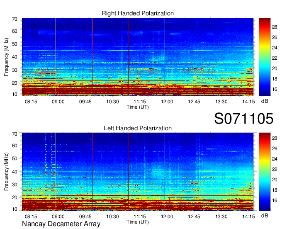The image size is (282, 229).
Task: Click the top color bar's dB unit label
Action: [x=265, y=101]
